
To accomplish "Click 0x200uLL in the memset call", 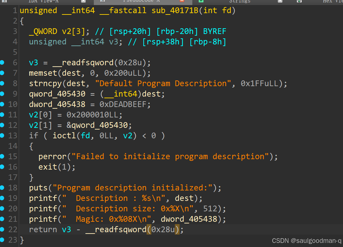I will click(123, 73).
